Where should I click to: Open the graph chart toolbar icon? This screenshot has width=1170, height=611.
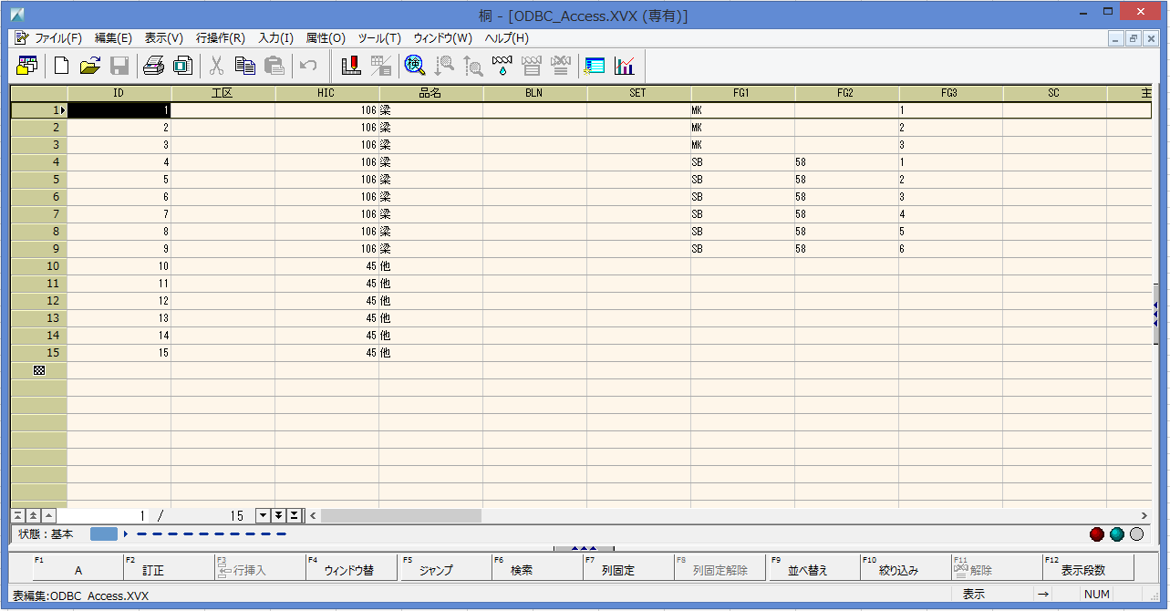coord(625,66)
